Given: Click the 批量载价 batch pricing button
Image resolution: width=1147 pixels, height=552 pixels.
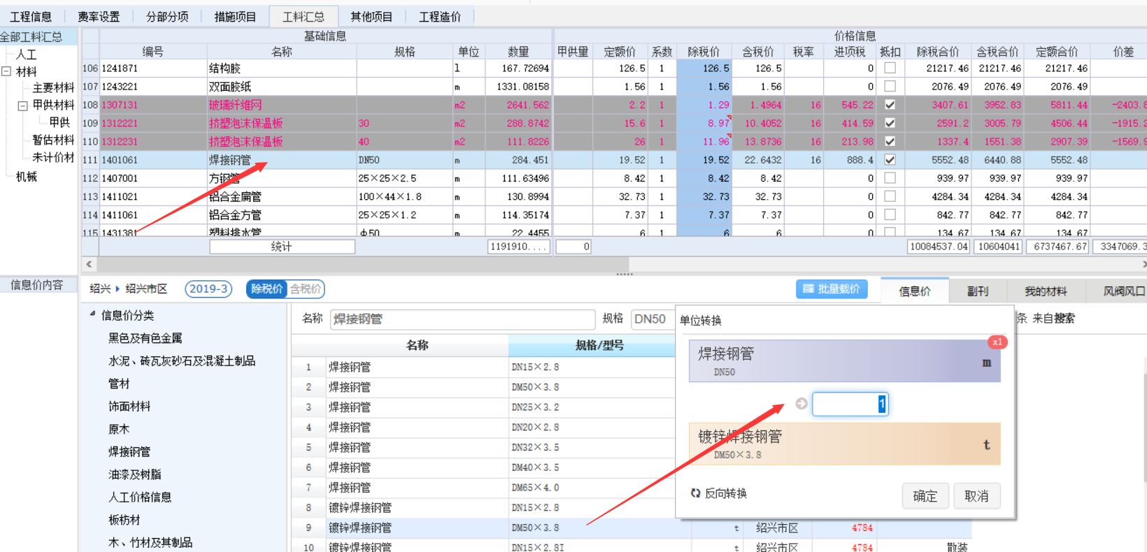Looking at the screenshot, I should click(x=832, y=289).
